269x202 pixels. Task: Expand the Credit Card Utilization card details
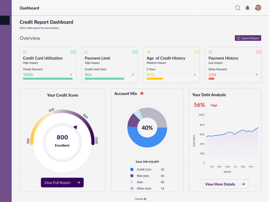71,75
